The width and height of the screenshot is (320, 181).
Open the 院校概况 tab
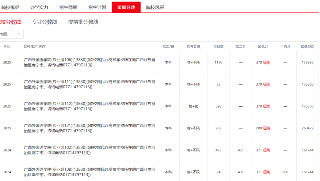tap(10, 7)
